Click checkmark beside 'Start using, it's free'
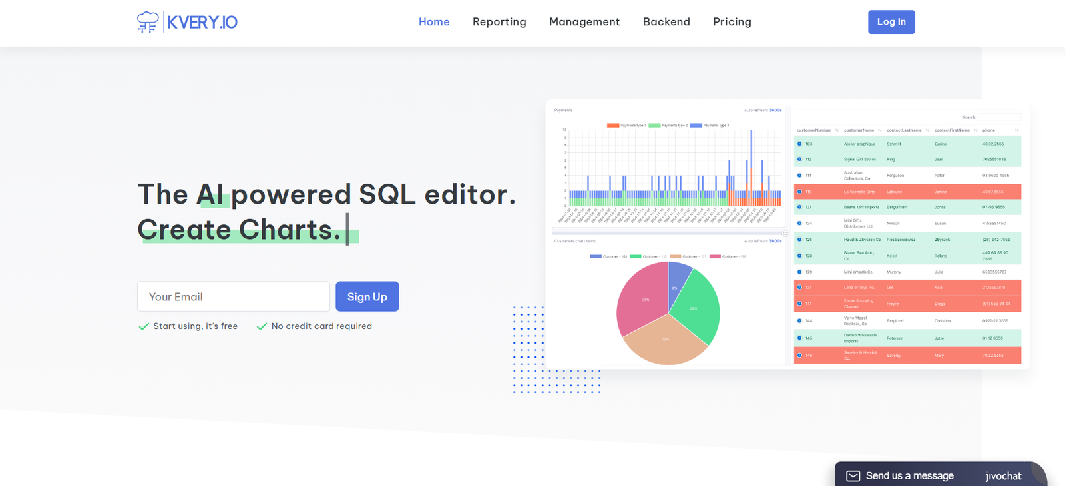The width and height of the screenshot is (1065, 486). coord(144,326)
